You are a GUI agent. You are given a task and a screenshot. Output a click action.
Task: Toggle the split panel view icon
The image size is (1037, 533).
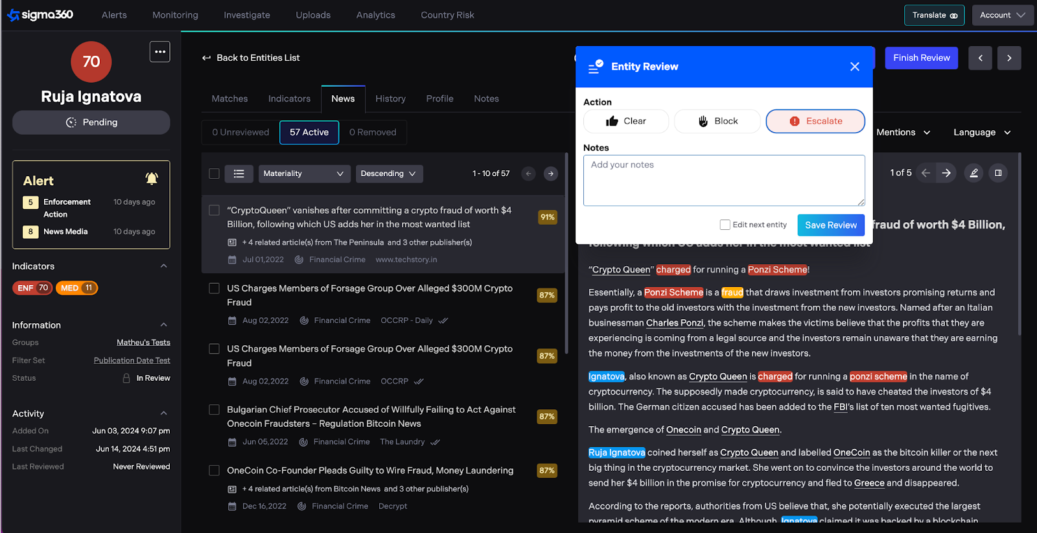click(x=998, y=173)
